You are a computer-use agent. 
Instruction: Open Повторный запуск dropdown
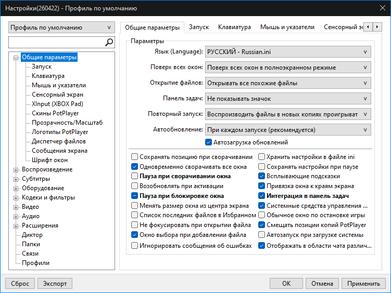[x=288, y=114]
